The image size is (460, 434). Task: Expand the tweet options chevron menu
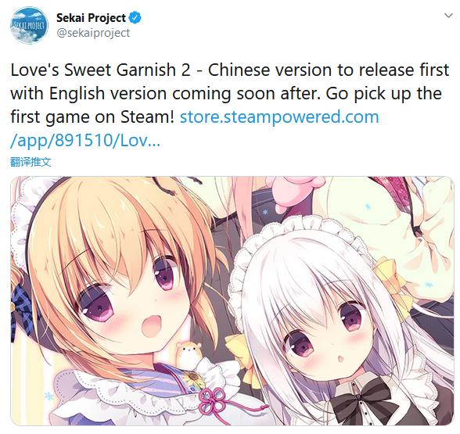pos(448,16)
